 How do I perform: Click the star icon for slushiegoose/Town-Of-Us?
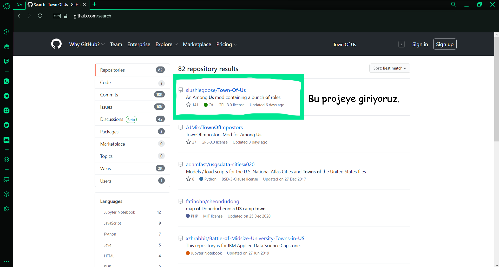pyautogui.click(x=188, y=105)
